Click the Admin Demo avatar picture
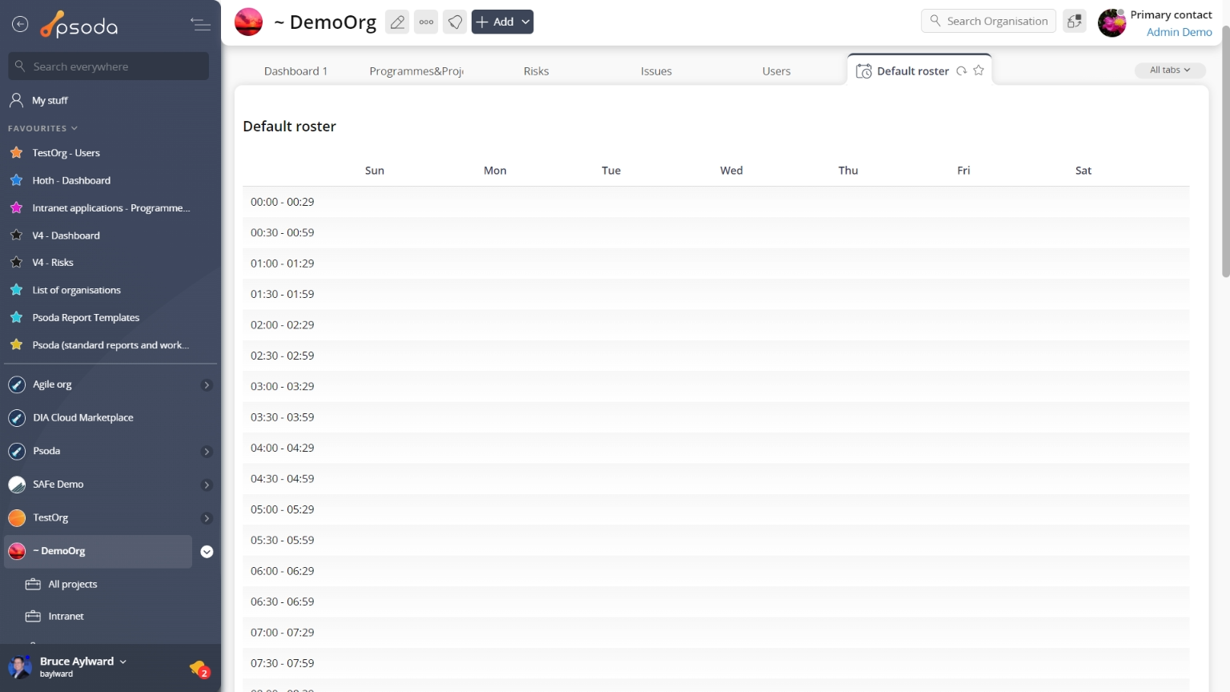This screenshot has width=1230, height=692. tap(1112, 22)
